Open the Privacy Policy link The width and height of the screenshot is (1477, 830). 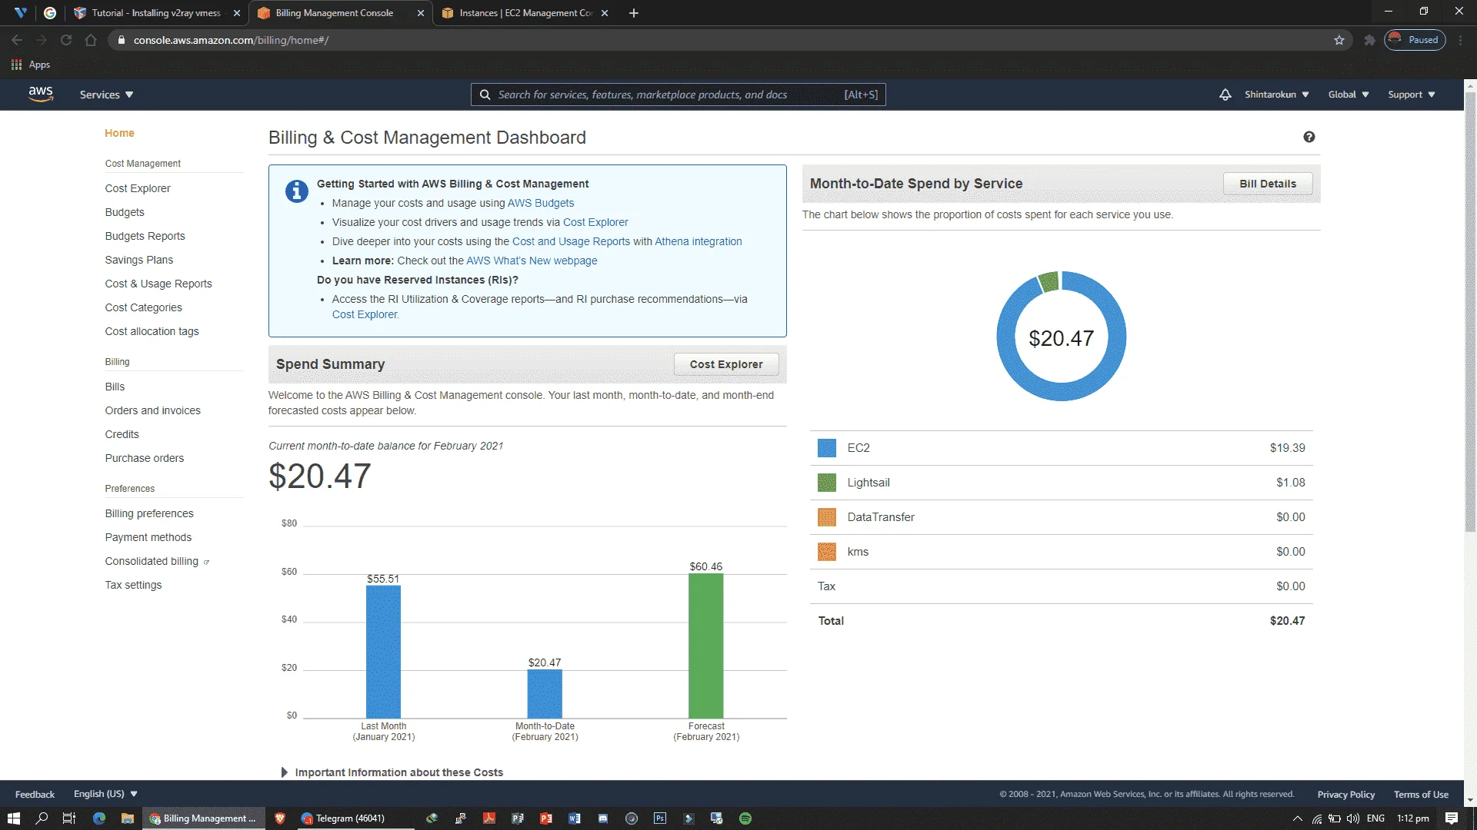pos(1345,794)
